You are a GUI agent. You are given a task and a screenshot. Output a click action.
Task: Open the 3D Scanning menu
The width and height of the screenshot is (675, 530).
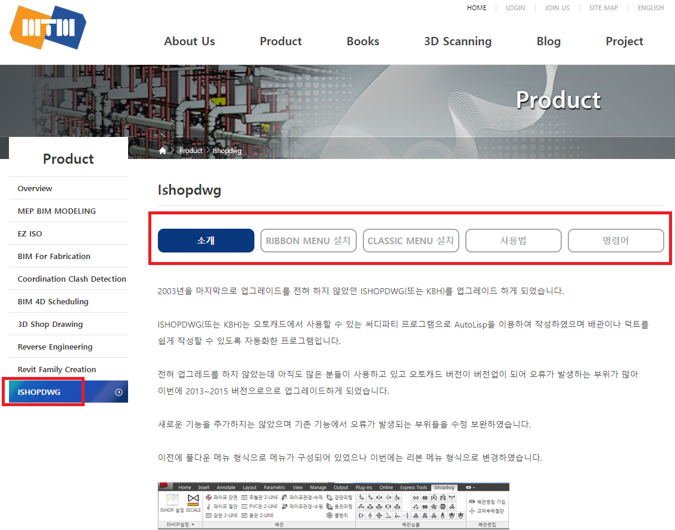[458, 41]
